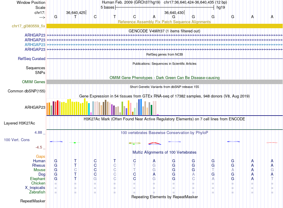Open 100 vertebrates Basewise Conservation by PhyloP title
The width and height of the screenshot is (283, 208).
[164, 133]
